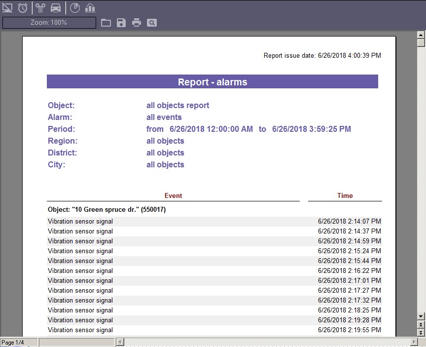Open report file with folder icon
The image size is (426, 347).
coord(106,23)
